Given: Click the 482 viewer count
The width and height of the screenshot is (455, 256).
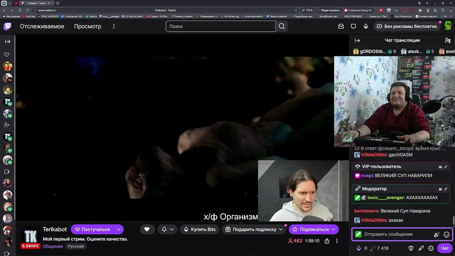Looking at the screenshot, I should click(295, 241).
